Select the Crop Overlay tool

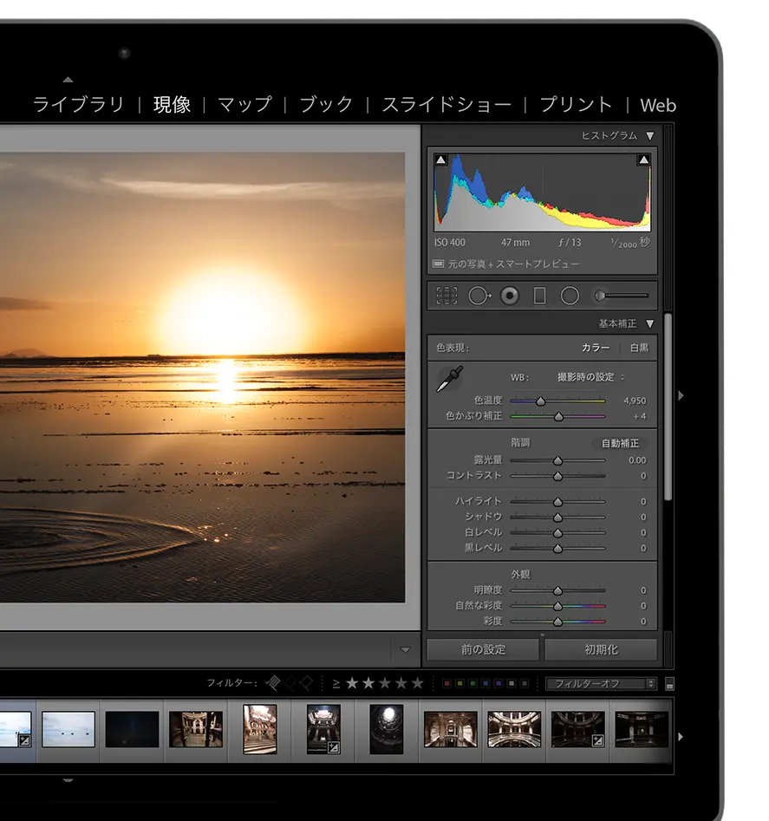click(x=446, y=296)
